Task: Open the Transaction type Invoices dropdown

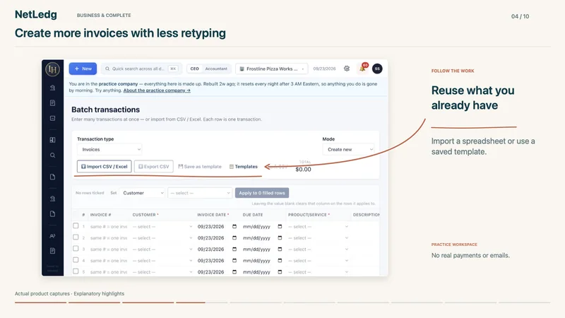Action: pos(109,149)
